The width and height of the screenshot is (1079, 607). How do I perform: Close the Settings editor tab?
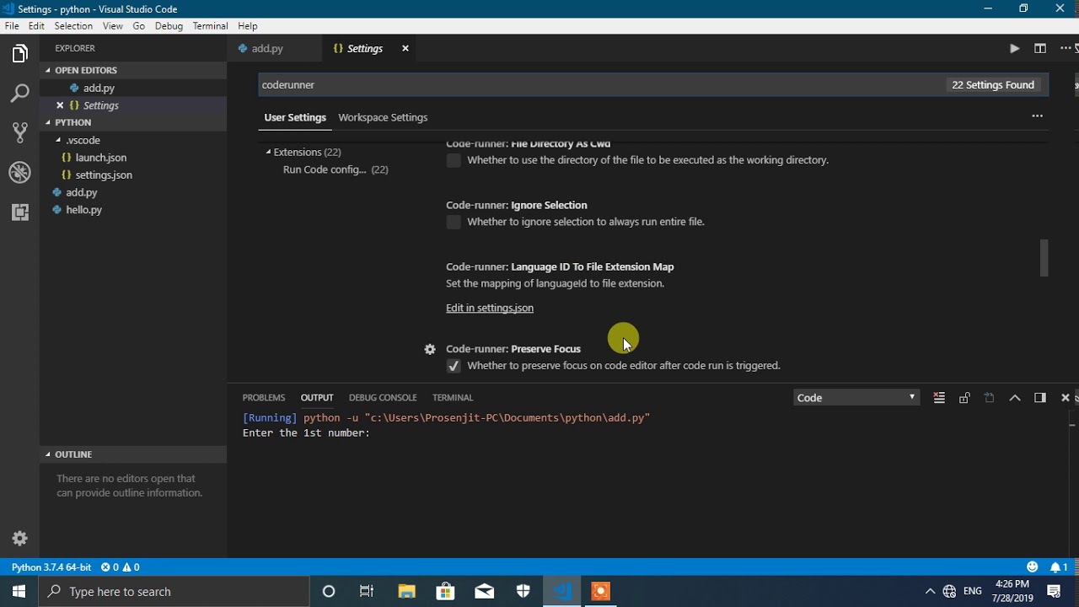pyautogui.click(x=405, y=49)
